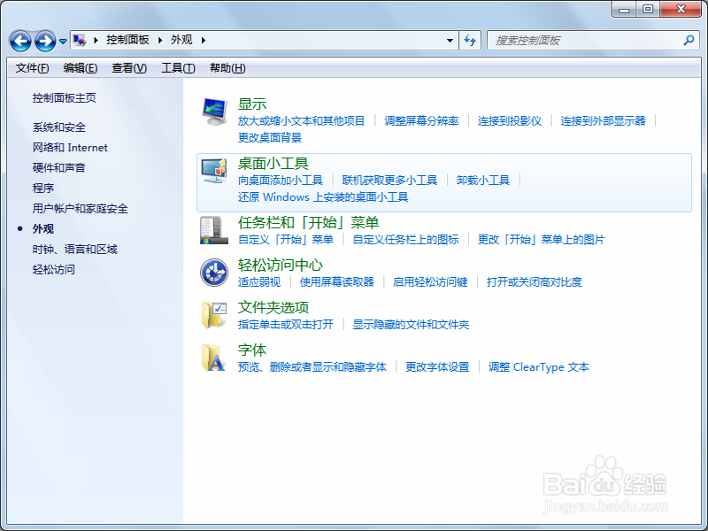This screenshot has height=531, width=708.
Task: Select 外观 in the sidebar
Action: tap(43, 229)
